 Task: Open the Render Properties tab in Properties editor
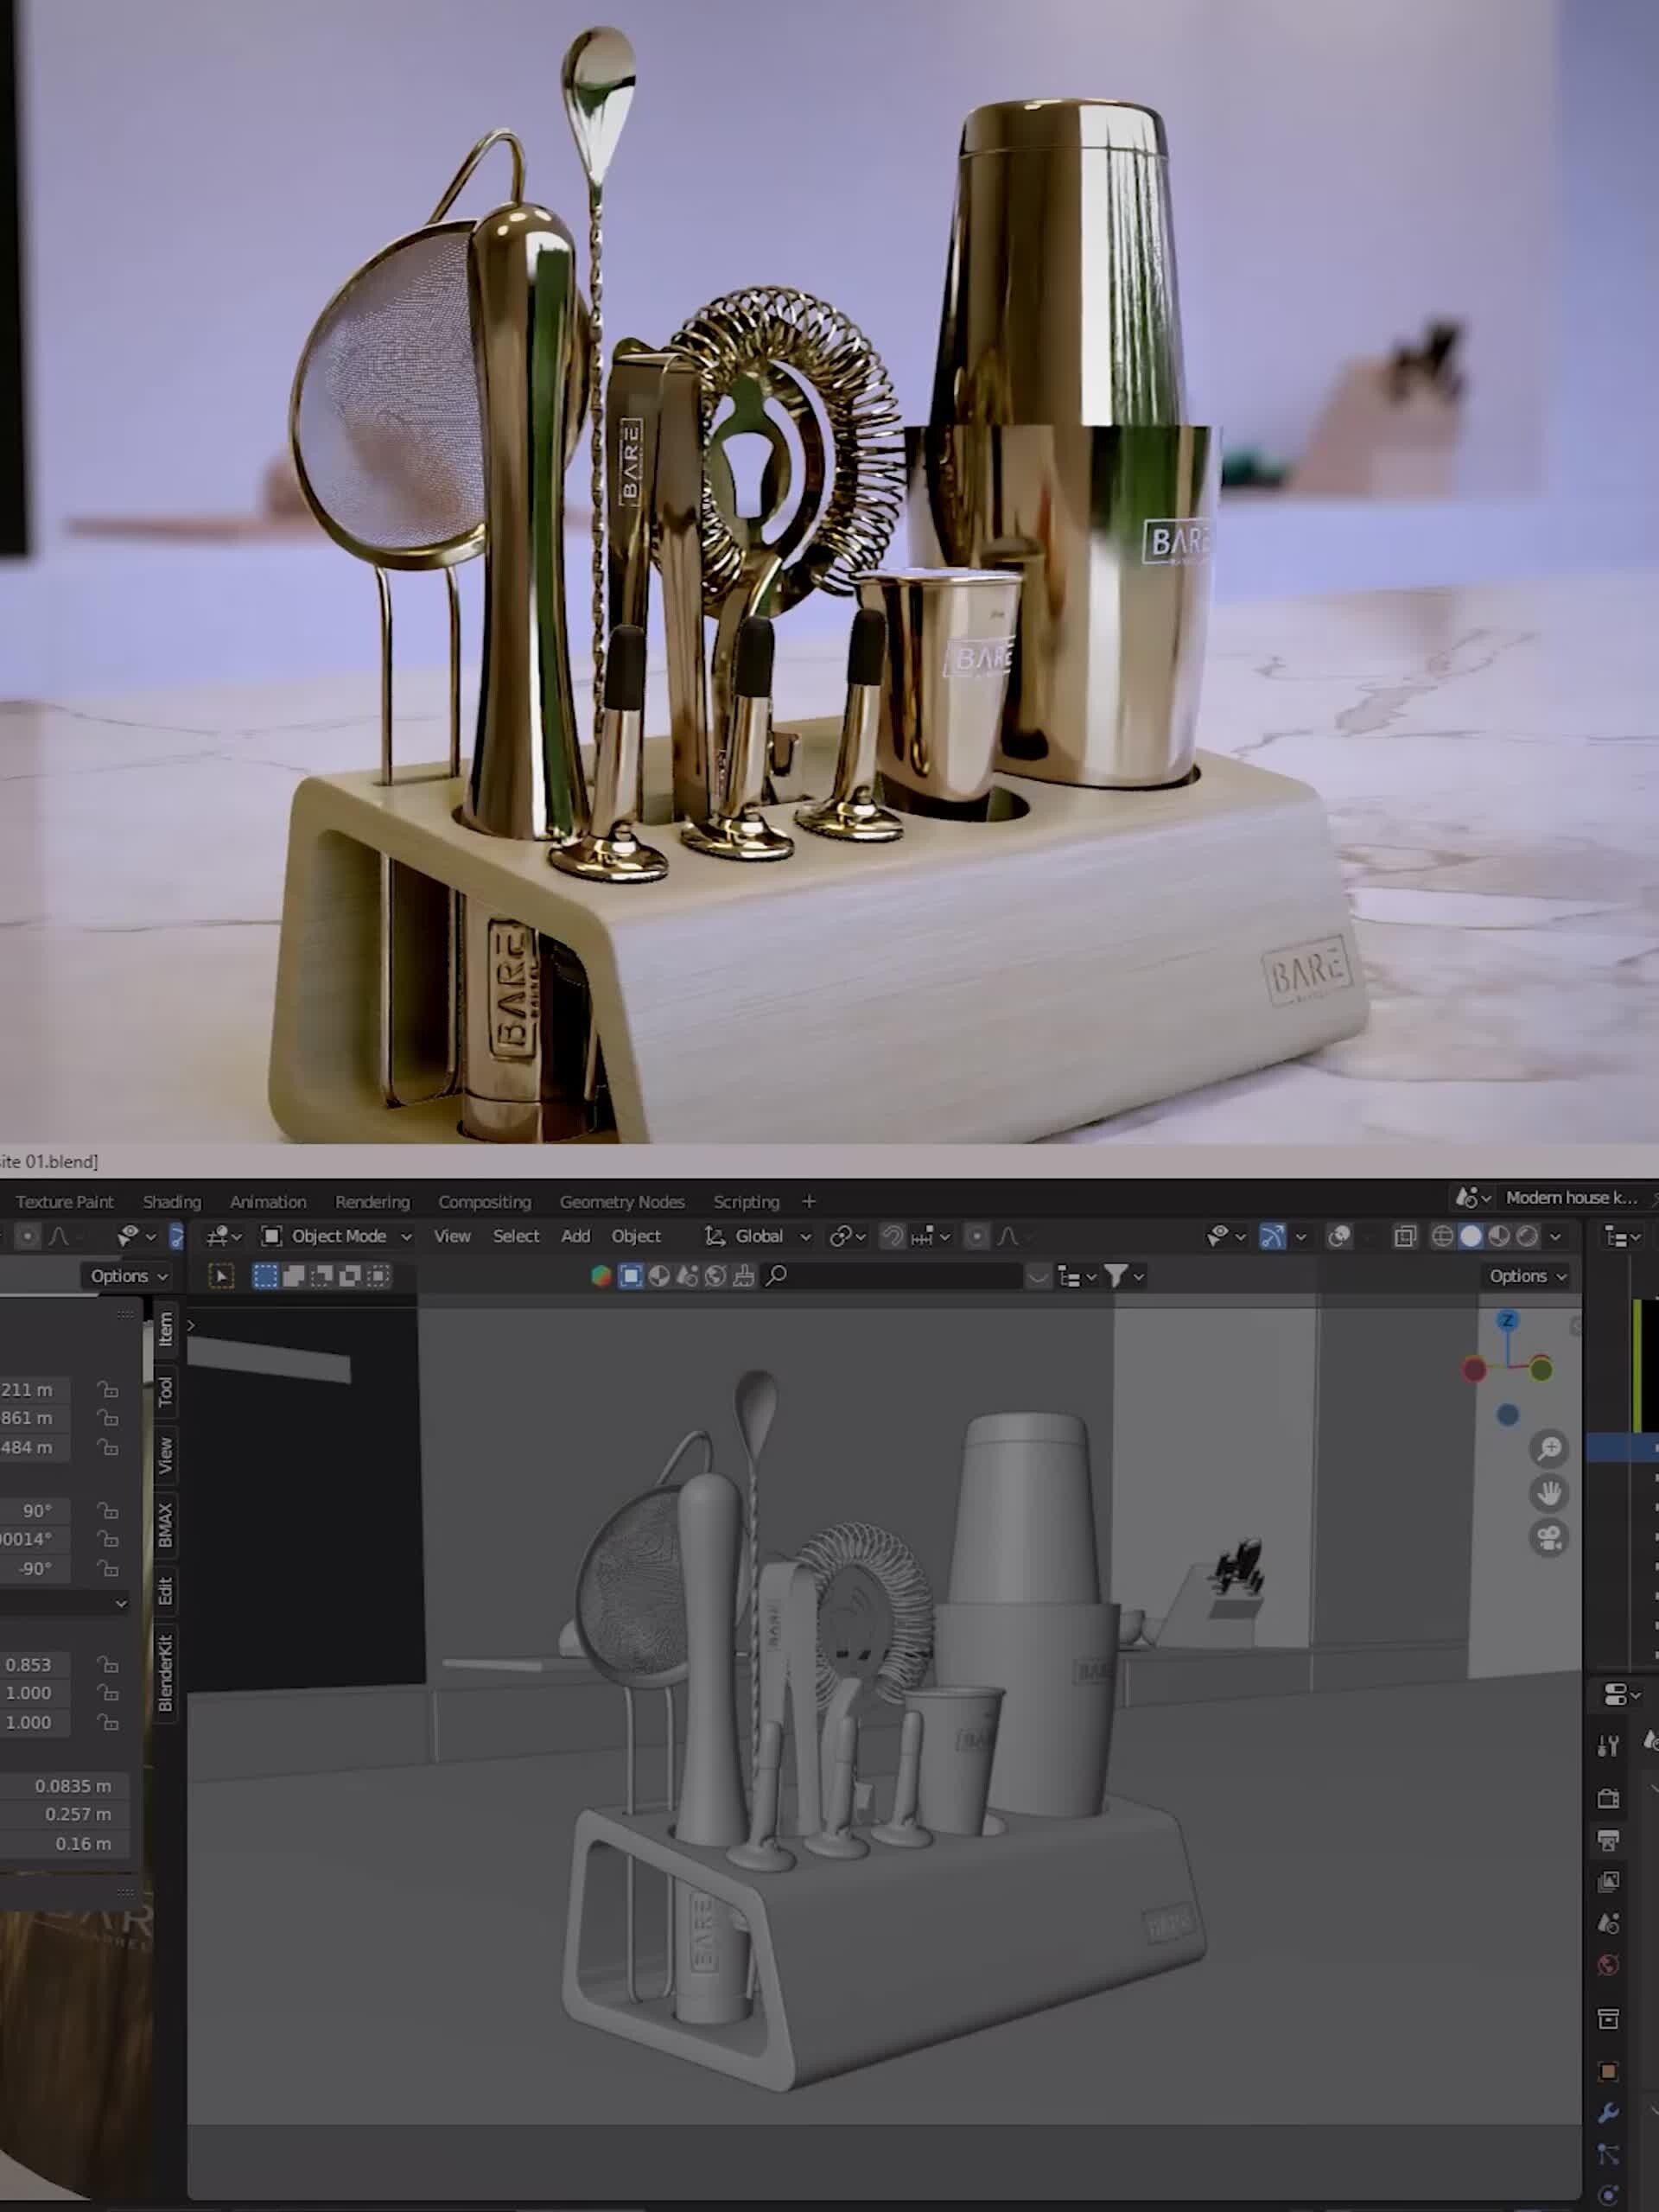[1608, 1798]
